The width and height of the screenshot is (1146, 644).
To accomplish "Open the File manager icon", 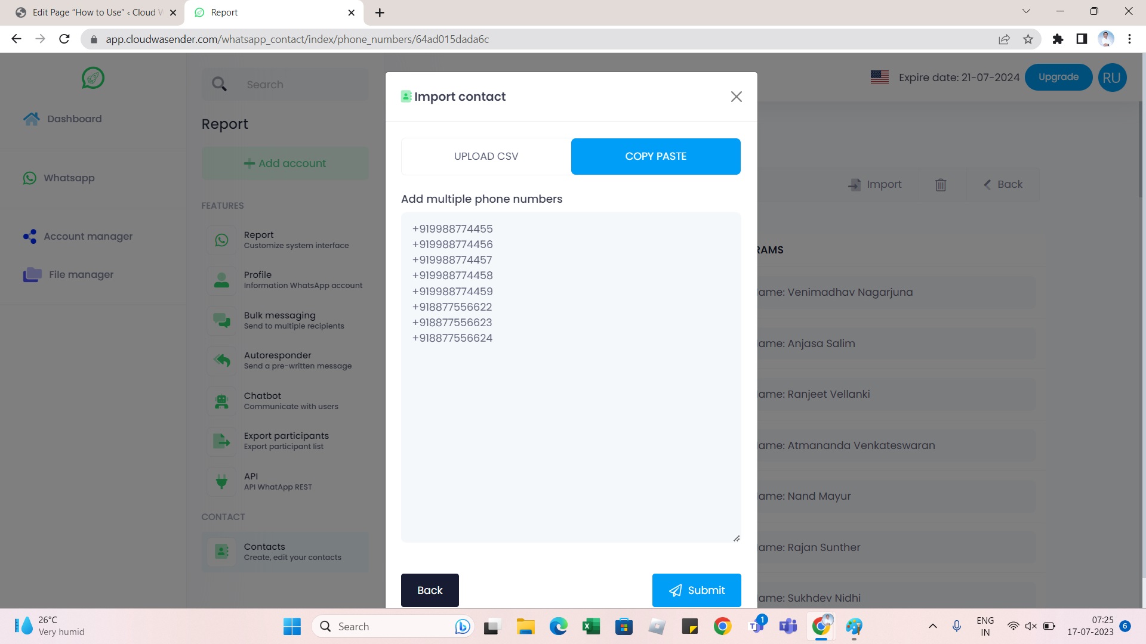I will click(32, 274).
